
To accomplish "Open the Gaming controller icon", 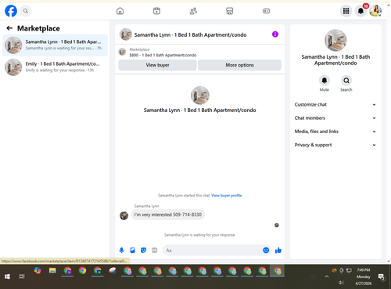I will point(266,11).
